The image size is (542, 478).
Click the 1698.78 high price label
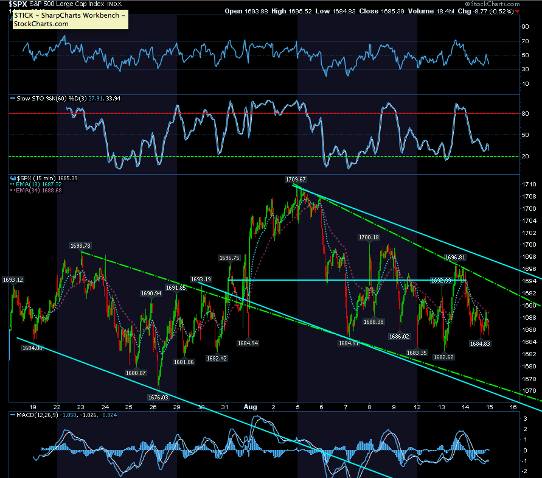click(x=80, y=246)
